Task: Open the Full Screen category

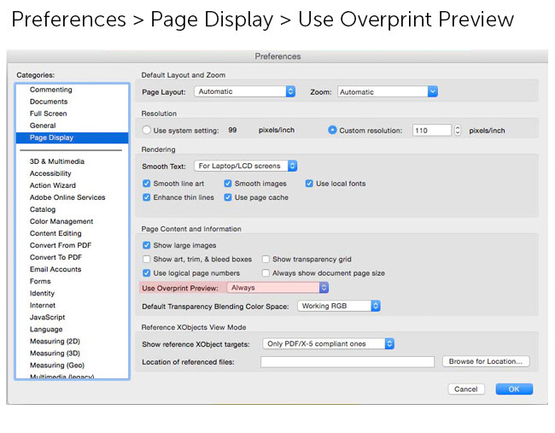Action: click(48, 114)
